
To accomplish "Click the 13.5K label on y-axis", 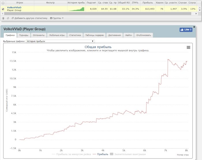I will [13, 61].
